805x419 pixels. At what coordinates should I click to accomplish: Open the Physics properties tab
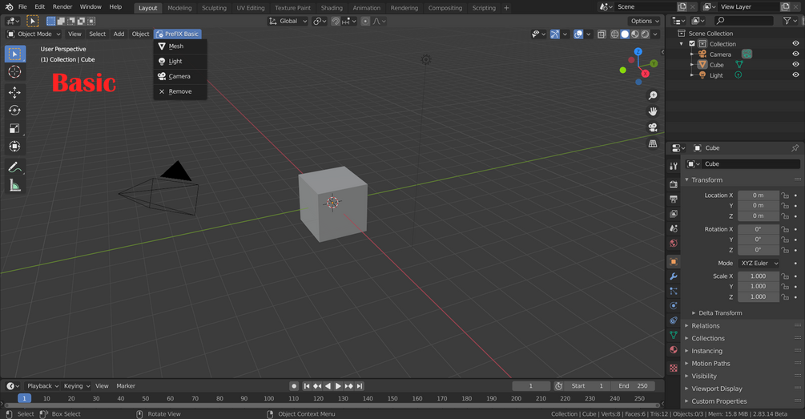(674, 305)
